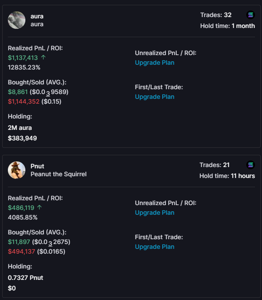Image resolution: width=262 pixels, height=300 pixels.
Task: Click the Solana chain icon on aura card
Action: pos(251,15)
